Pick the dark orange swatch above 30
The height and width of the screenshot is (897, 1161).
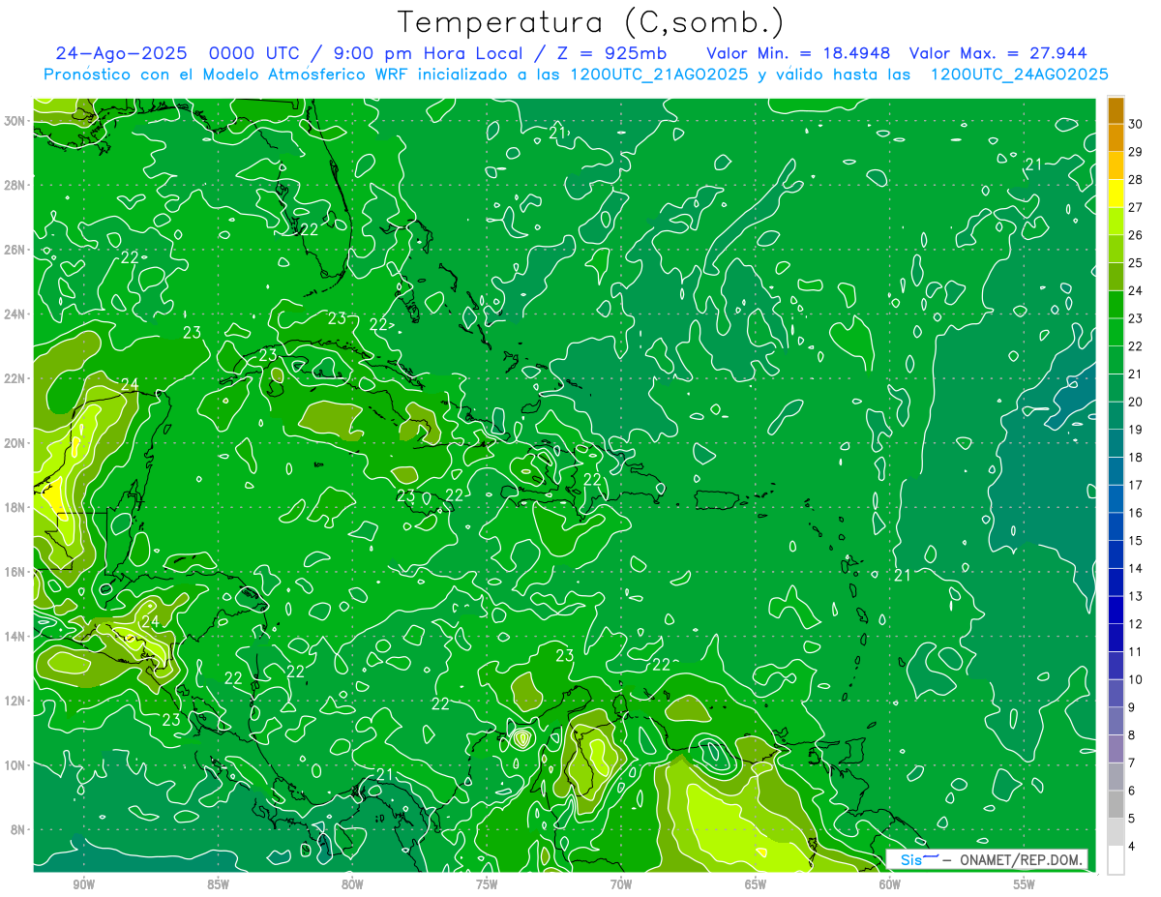point(1116,111)
